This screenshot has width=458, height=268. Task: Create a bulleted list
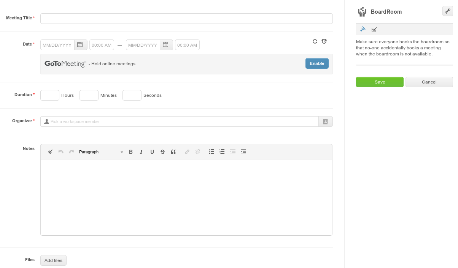pyautogui.click(x=212, y=151)
